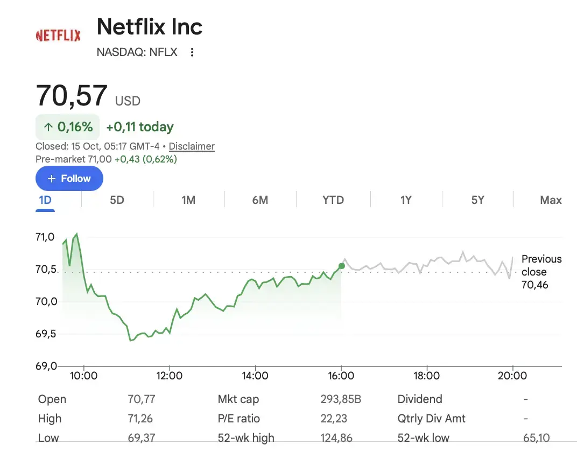
Task: Click the Follow button
Action: [x=69, y=178]
